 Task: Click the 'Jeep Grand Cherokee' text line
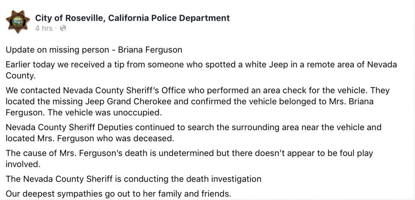[190, 101]
